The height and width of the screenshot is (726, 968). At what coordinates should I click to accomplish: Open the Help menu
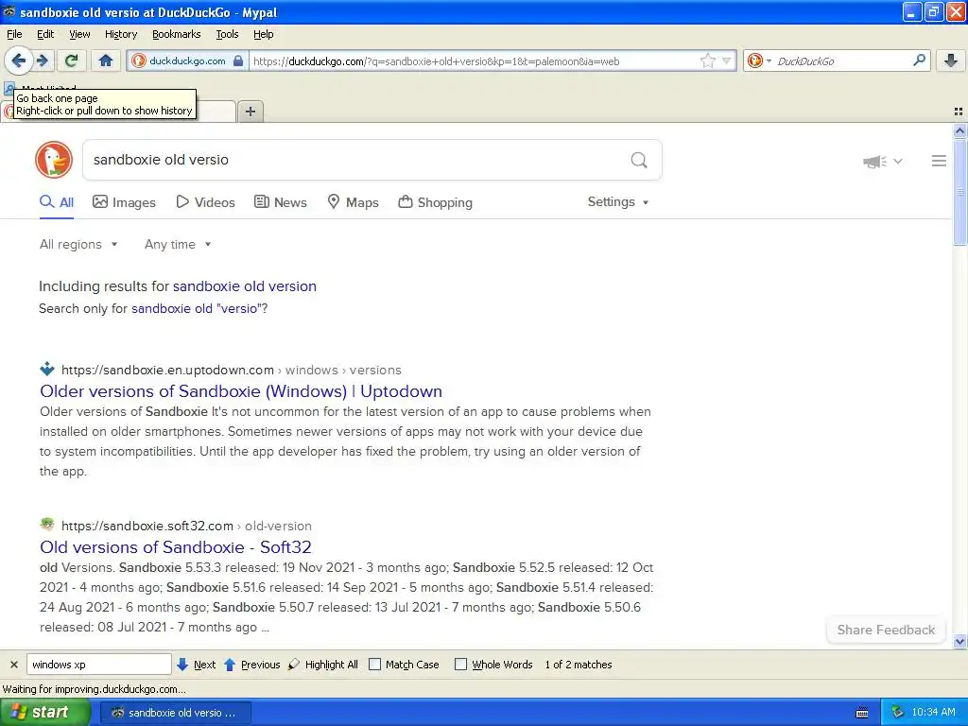pos(263,34)
